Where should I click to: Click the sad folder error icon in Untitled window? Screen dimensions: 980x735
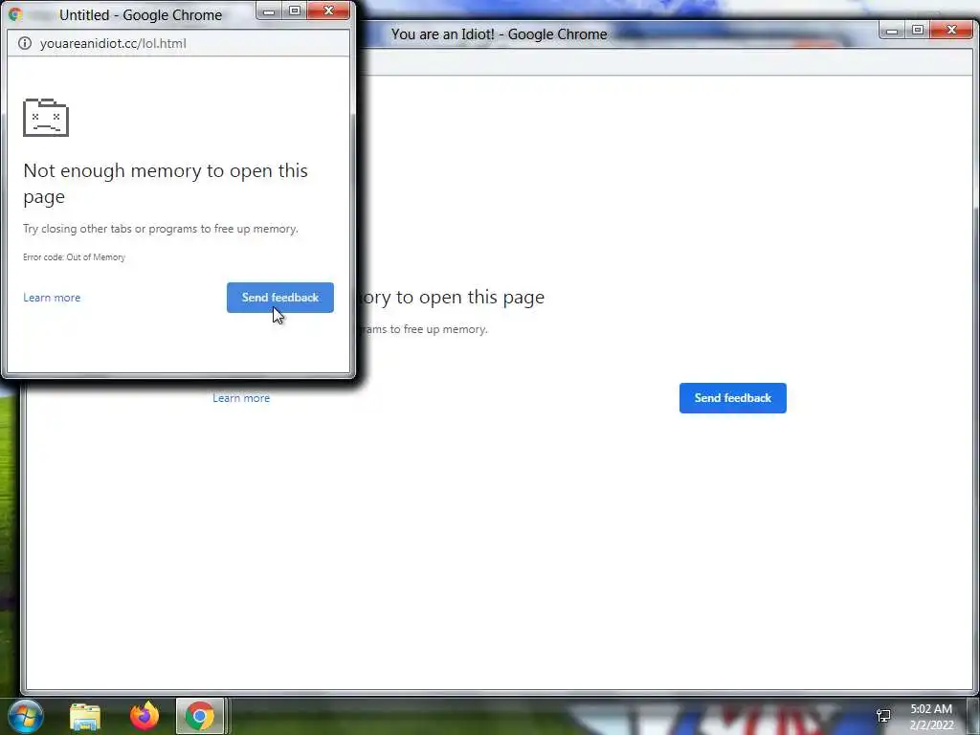46,117
